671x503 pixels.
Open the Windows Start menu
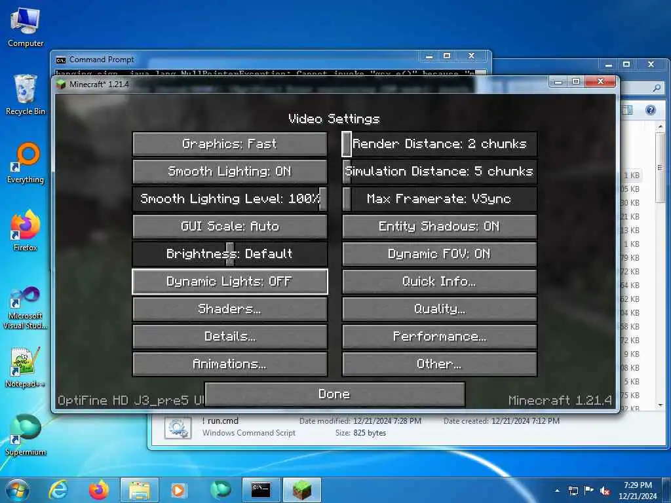17,490
